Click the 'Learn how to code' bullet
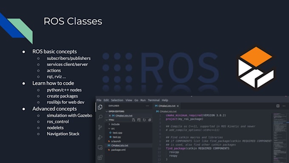This screenshot has width=289, height=163. tap(53, 83)
